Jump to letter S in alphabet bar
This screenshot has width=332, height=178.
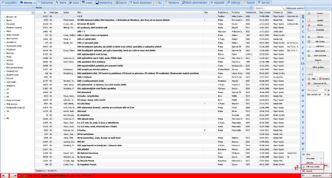click(303, 122)
